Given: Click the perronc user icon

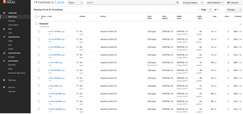Looking at the screenshot, I should 4,87.
